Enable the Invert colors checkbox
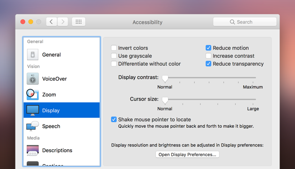Image resolution: width=295 pixels, height=169 pixels. (x=114, y=48)
